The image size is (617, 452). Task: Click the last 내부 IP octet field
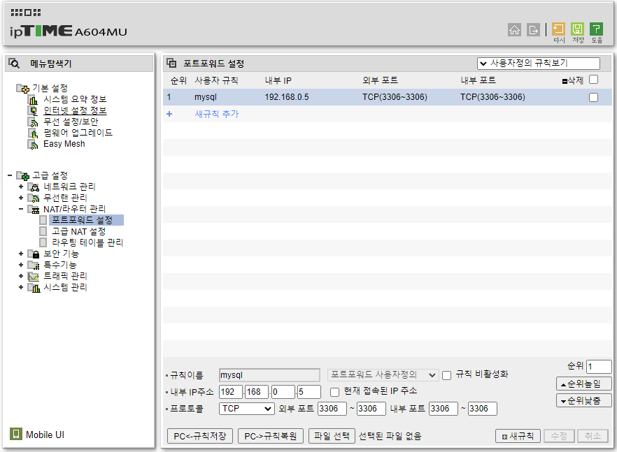[309, 392]
